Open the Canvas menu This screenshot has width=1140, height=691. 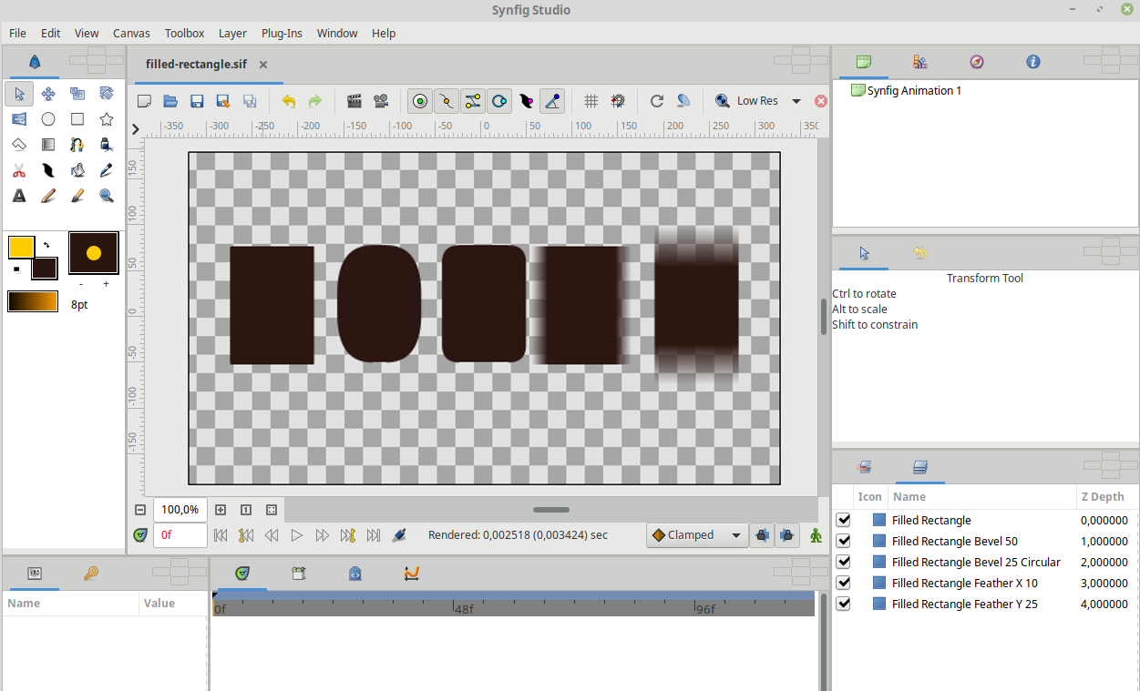131,33
